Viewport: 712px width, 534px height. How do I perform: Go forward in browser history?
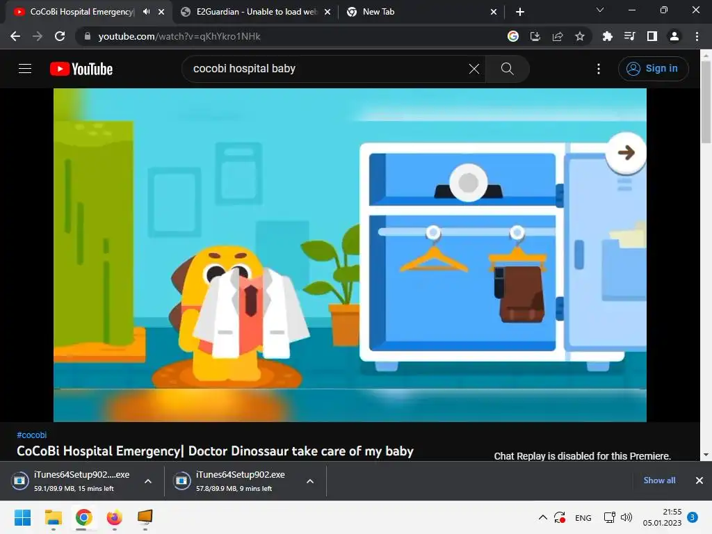[38, 36]
